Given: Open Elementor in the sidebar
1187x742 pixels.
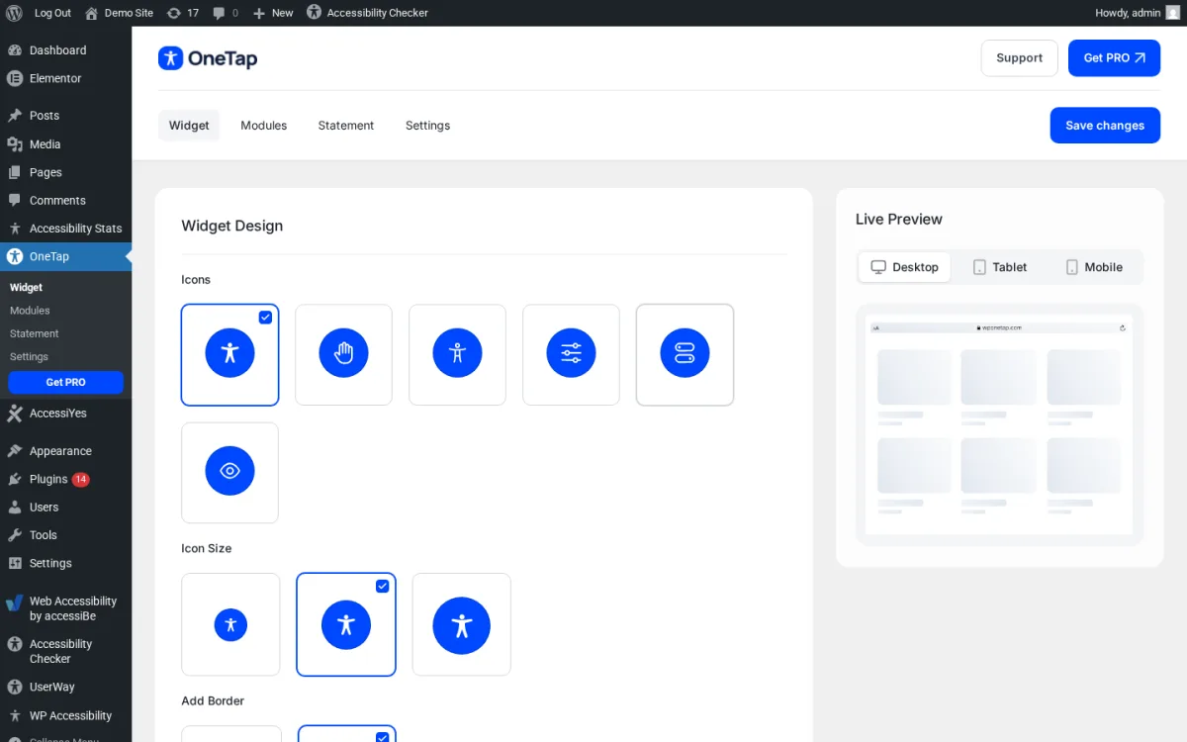Looking at the screenshot, I should 65,78.
